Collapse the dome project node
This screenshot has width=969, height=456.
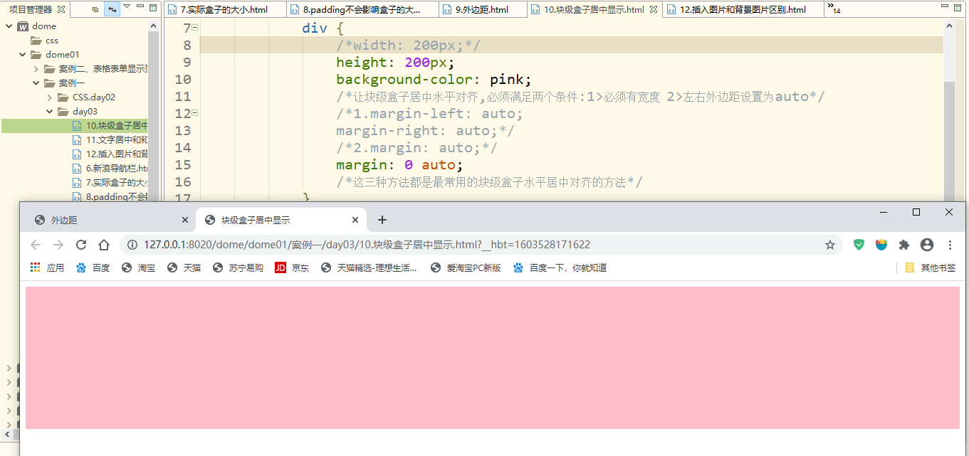[x=9, y=26]
